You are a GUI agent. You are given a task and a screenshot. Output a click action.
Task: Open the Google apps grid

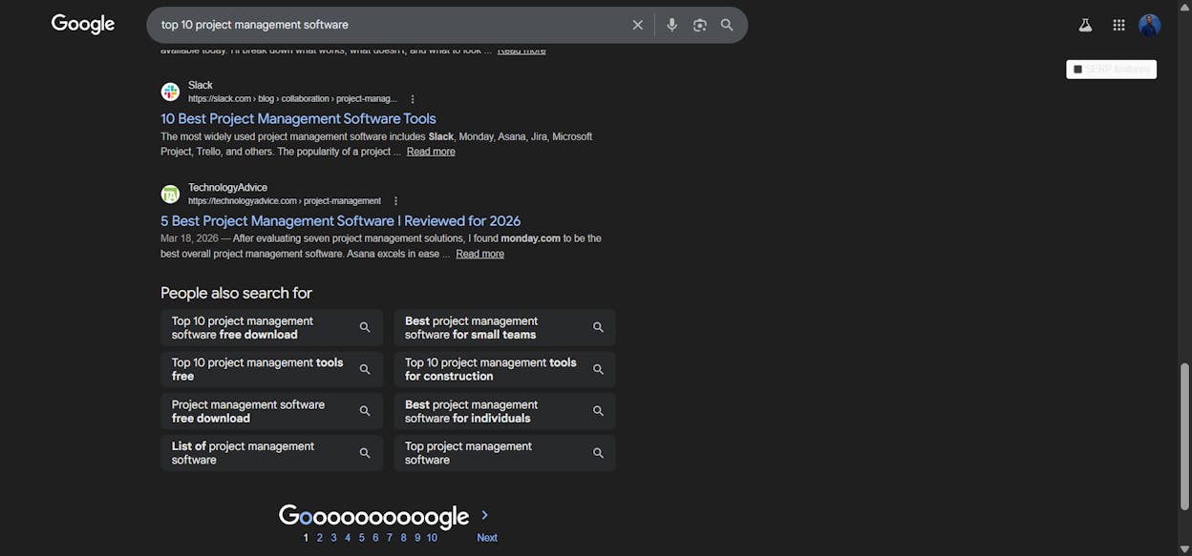click(x=1118, y=26)
